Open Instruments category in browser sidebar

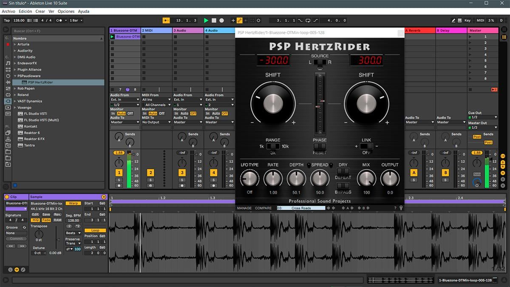(x=8, y=76)
